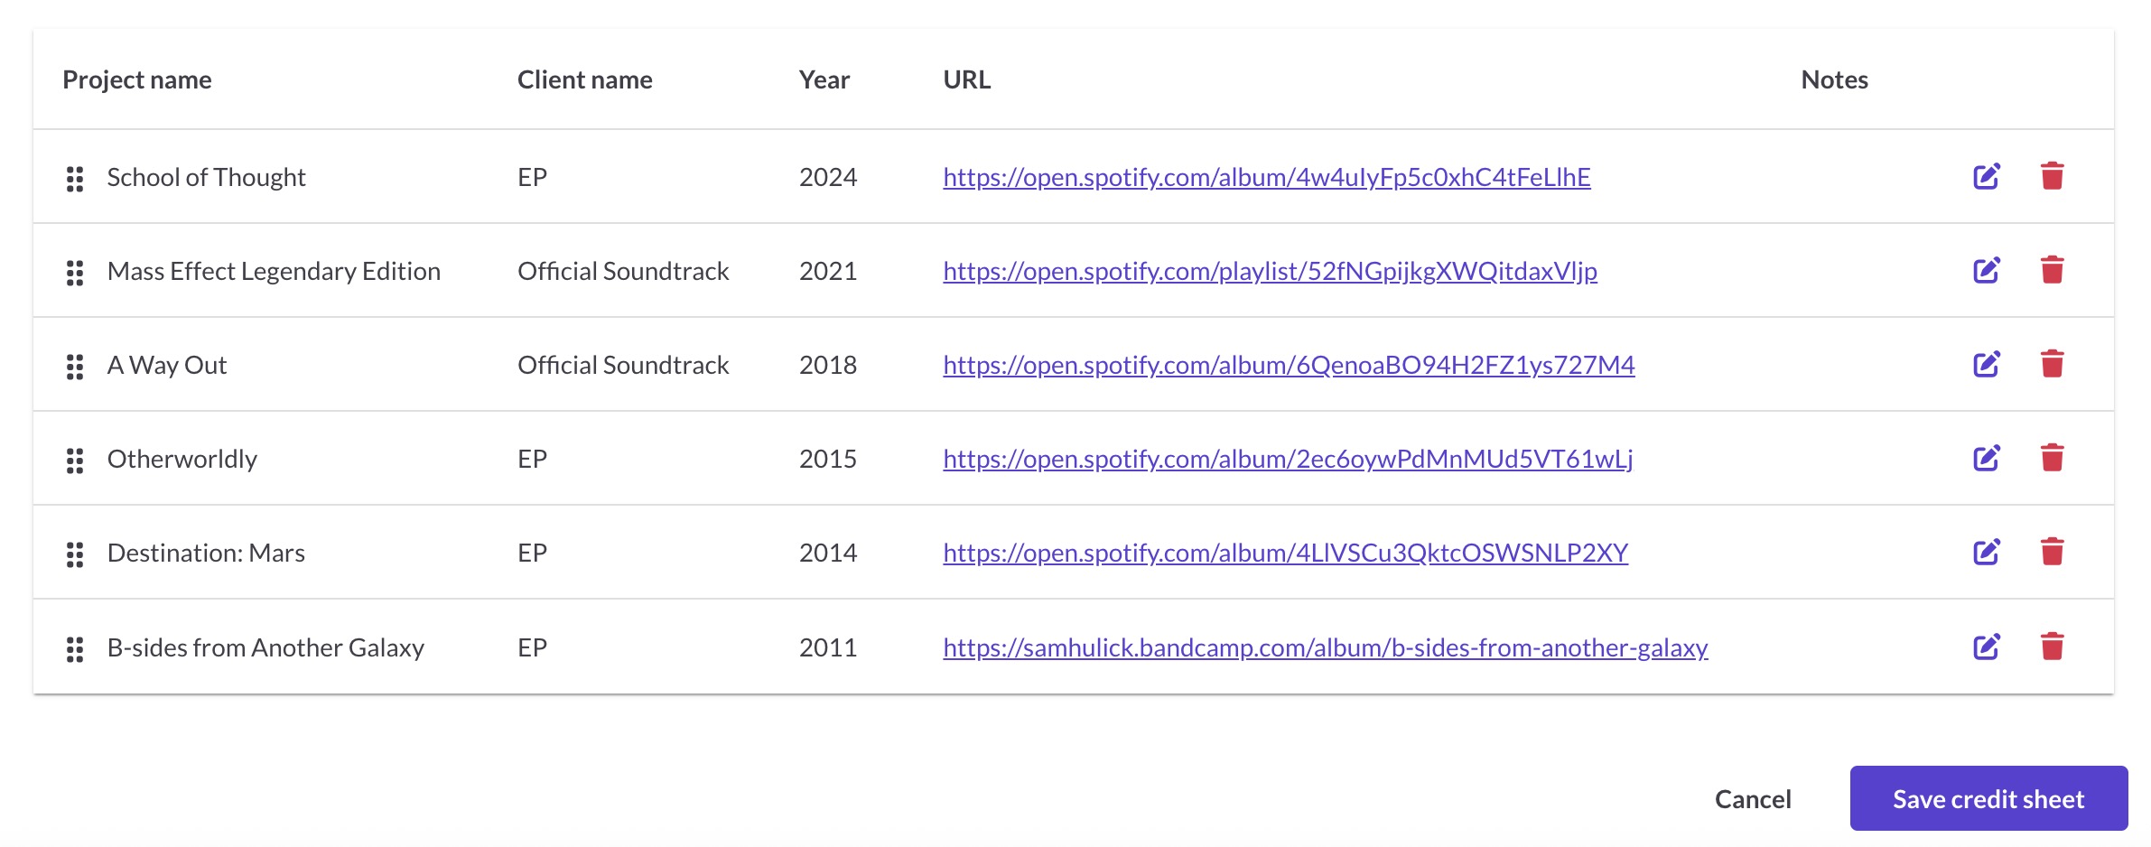Open the B-sides bandcamp album link
This screenshot has height=847, width=2151.
point(1326,647)
